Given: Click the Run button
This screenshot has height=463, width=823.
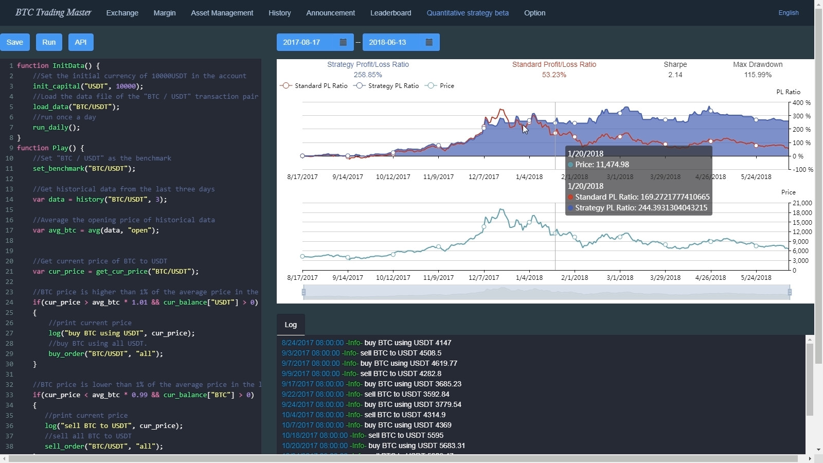Looking at the screenshot, I should (48, 42).
